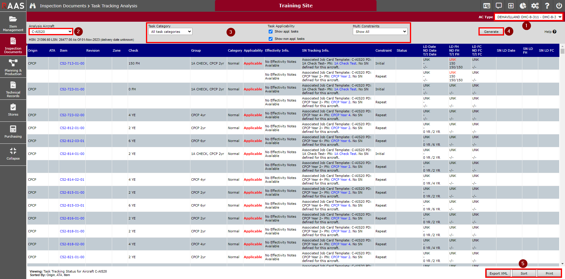This screenshot has width=565, height=279.
Task: Open the speech bubble messages icon
Action: pyautogui.click(x=499, y=6)
